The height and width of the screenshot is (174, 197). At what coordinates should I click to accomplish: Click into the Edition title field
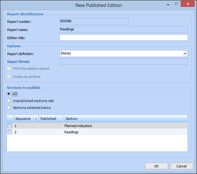(x=123, y=38)
